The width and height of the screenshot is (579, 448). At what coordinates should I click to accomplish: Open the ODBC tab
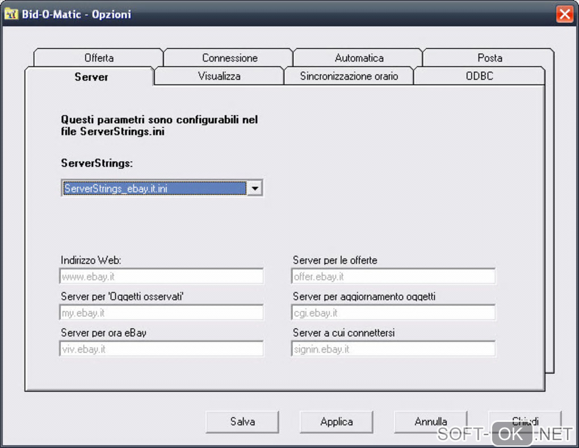(479, 76)
